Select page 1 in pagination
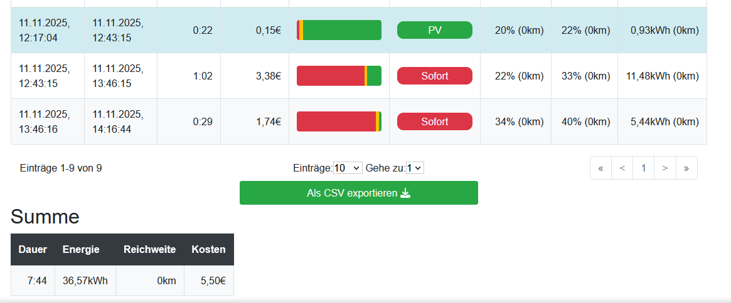Screen dimensions: 731x303 643,168
